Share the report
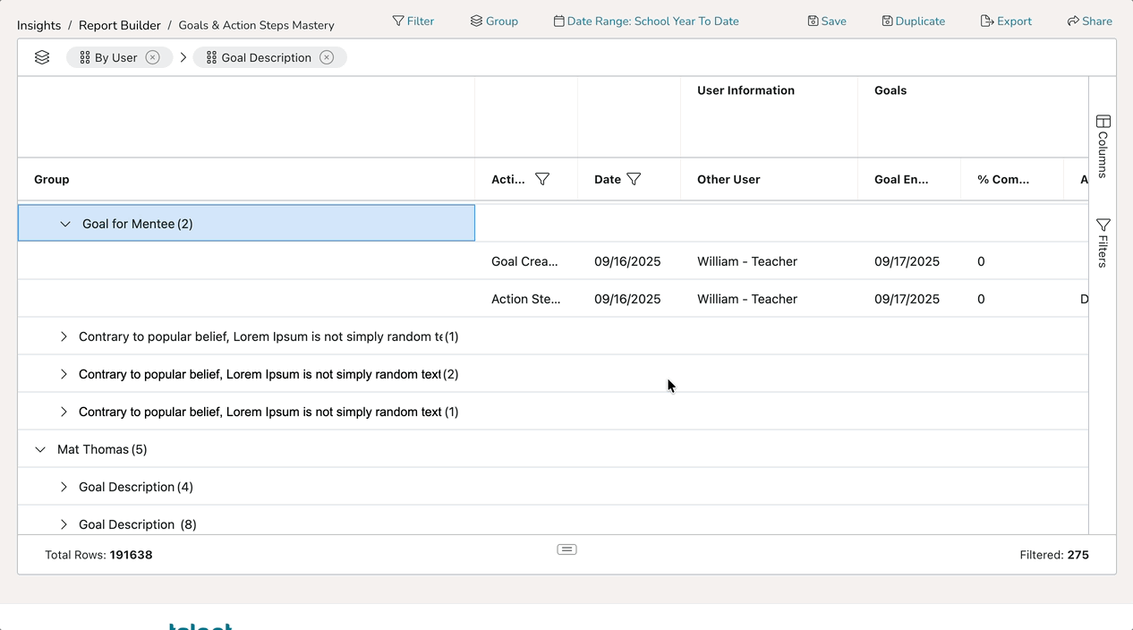The image size is (1133, 630). pos(1089,21)
